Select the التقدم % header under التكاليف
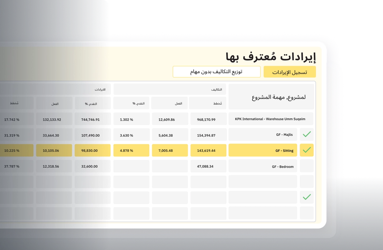This screenshot has width=383, height=250. click(131, 103)
